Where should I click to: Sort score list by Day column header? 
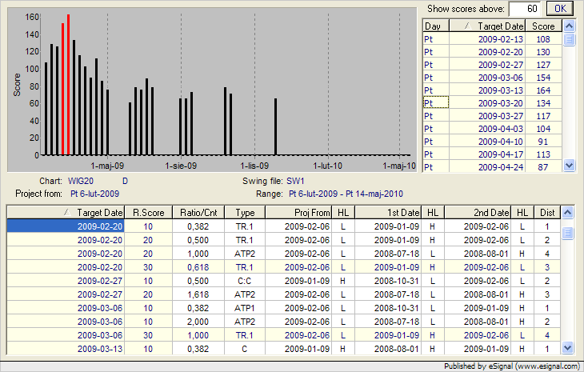coord(438,26)
